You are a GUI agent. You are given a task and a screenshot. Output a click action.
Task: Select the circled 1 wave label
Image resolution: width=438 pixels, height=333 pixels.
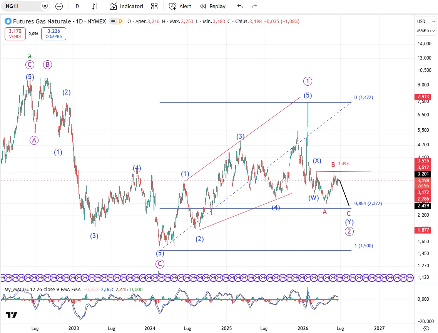coord(308,81)
